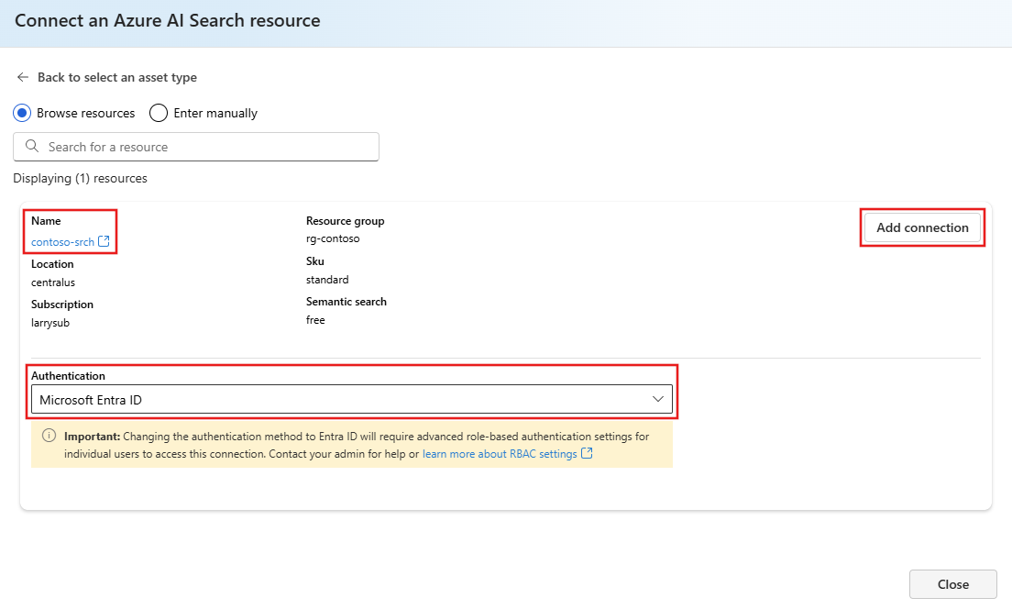Click the external link icon after RBAC settings
Image resolution: width=1012 pixels, height=609 pixels.
pos(586,453)
